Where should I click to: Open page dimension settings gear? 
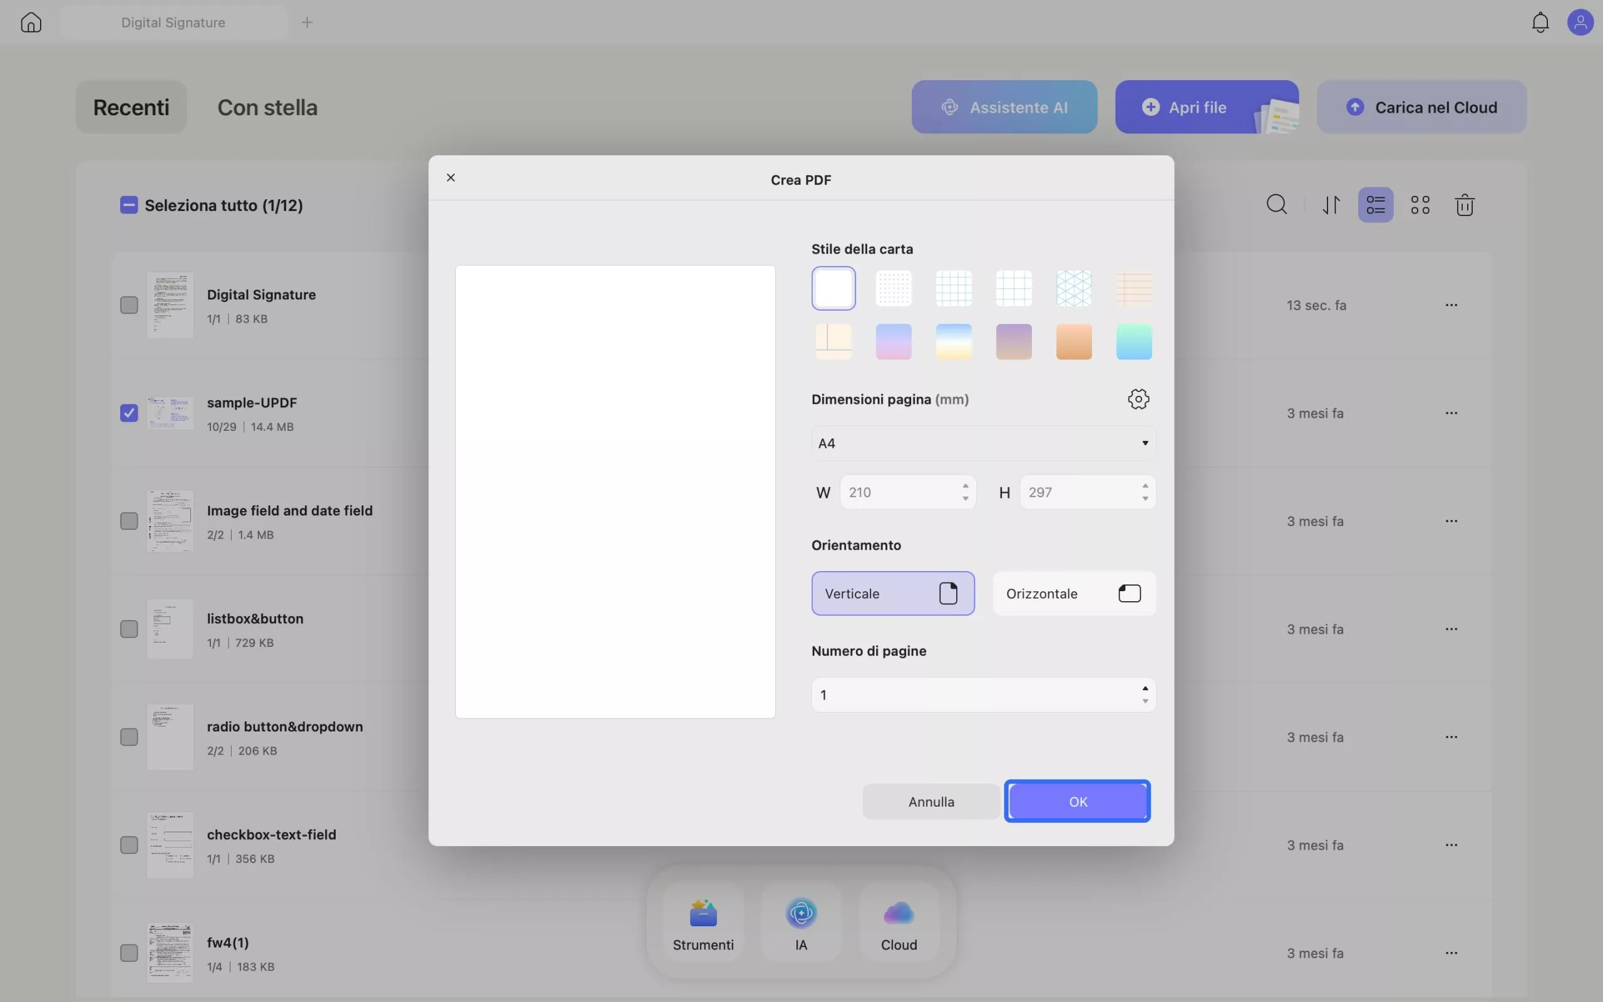(x=1137, y=398)
